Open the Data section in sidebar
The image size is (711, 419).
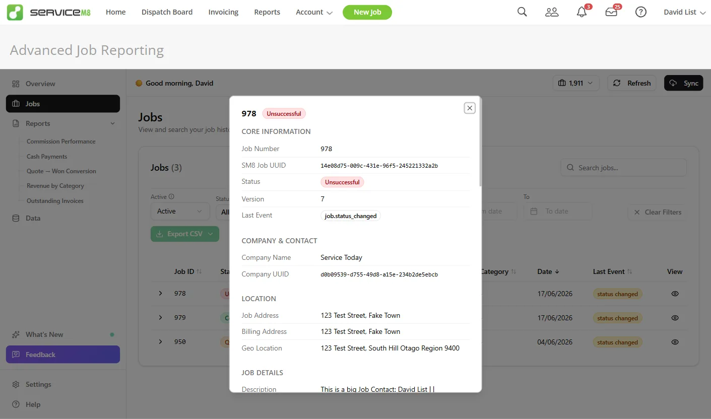63,218
